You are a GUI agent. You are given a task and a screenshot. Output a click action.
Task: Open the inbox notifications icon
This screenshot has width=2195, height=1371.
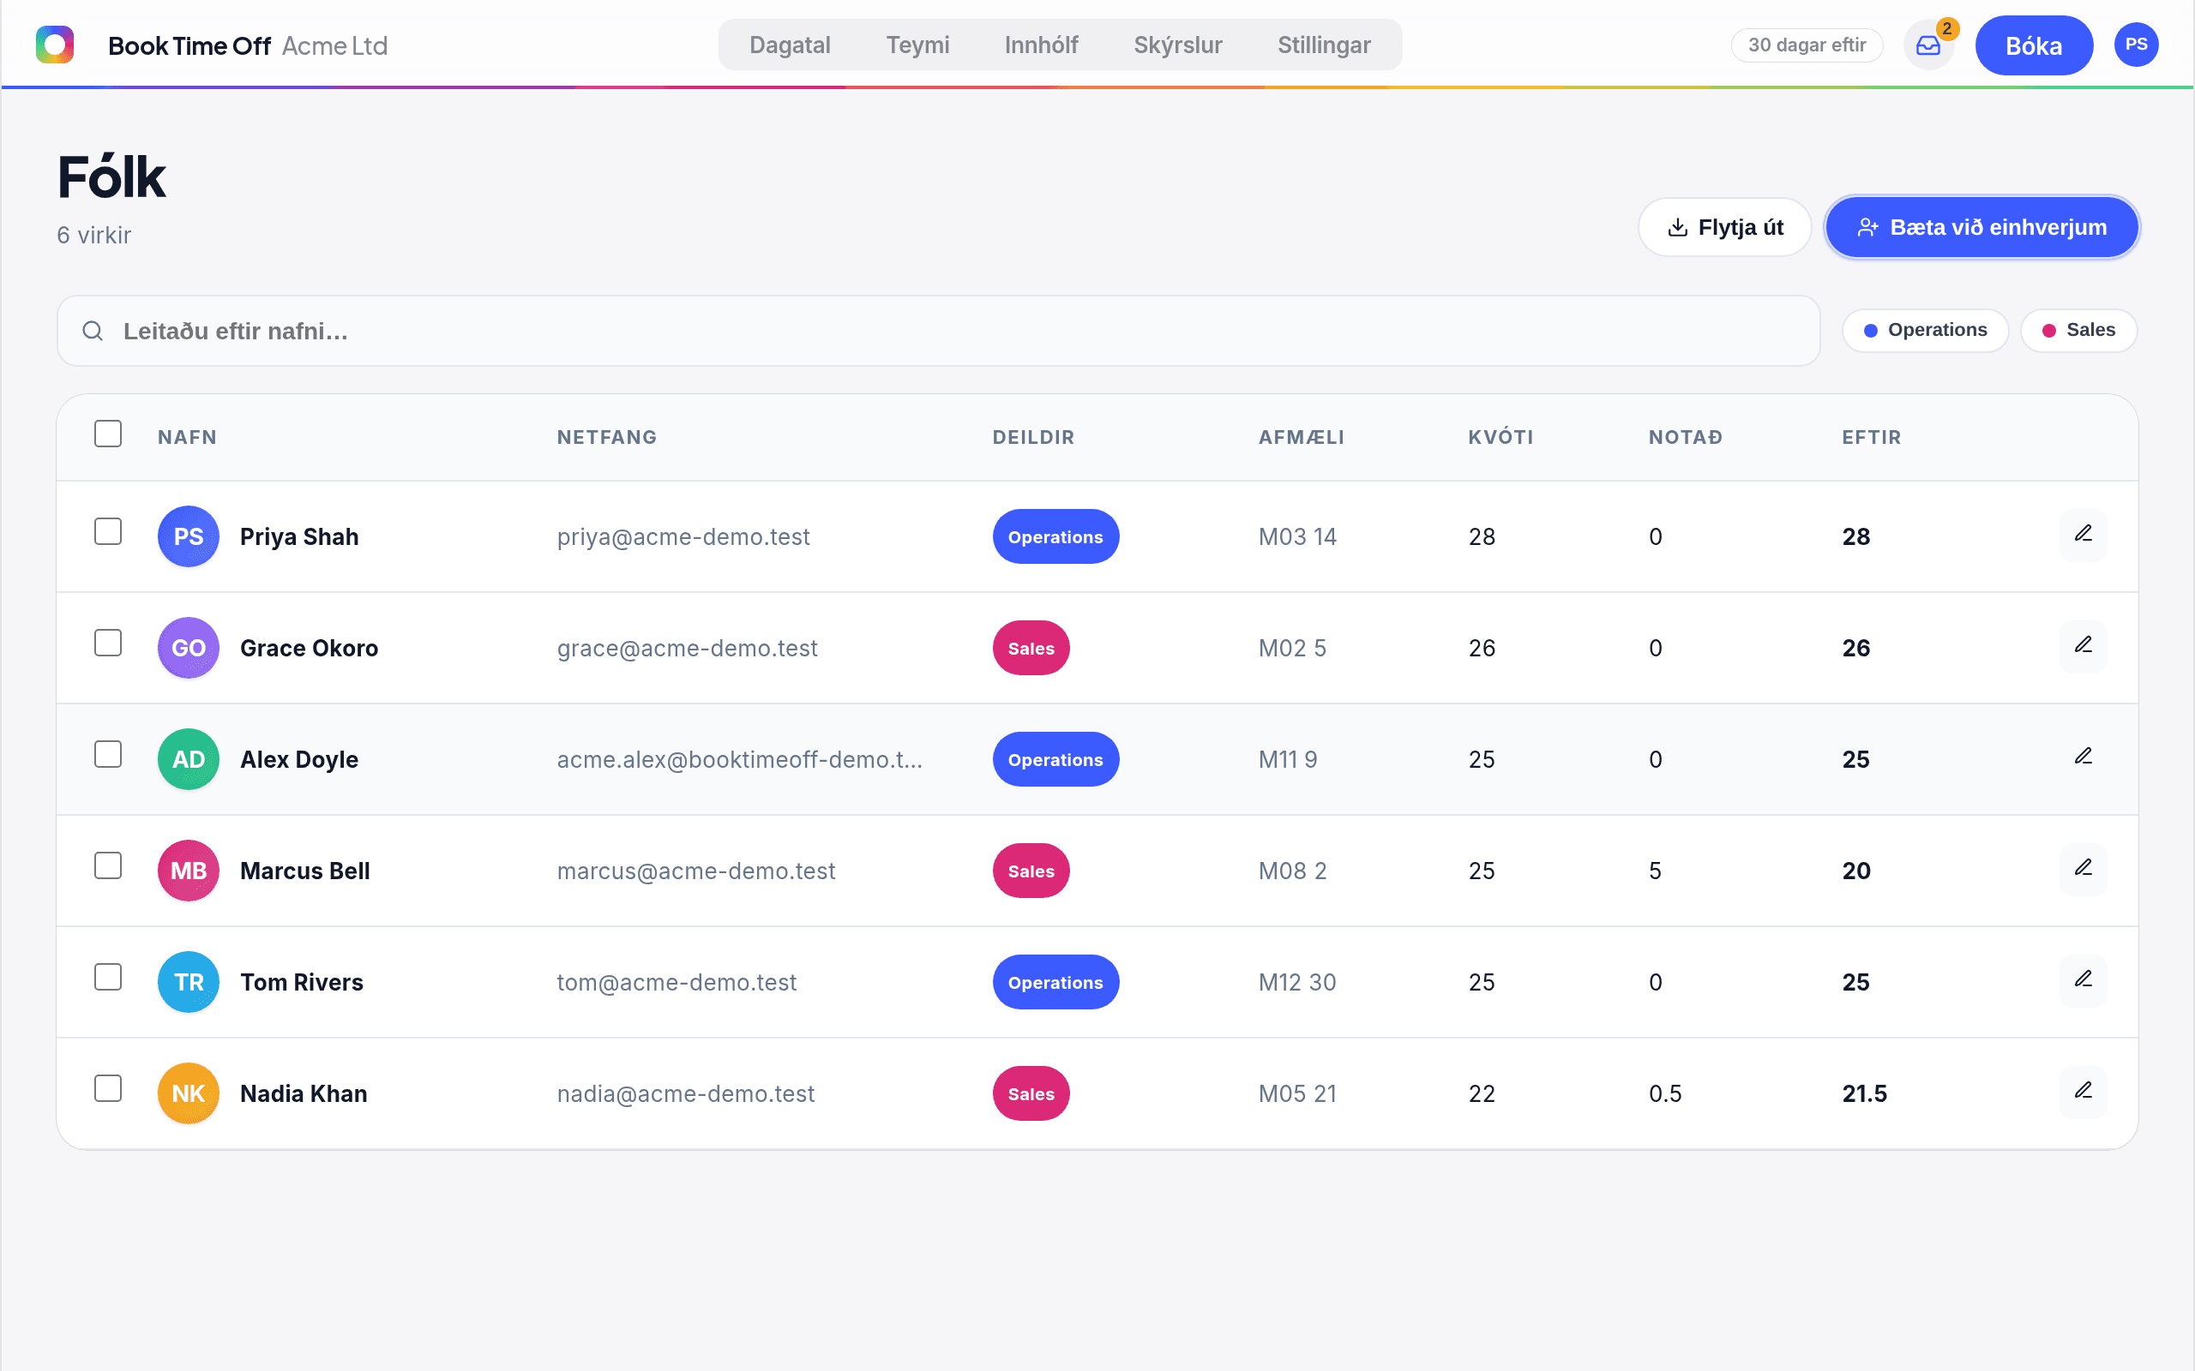tap(1927, 45)
